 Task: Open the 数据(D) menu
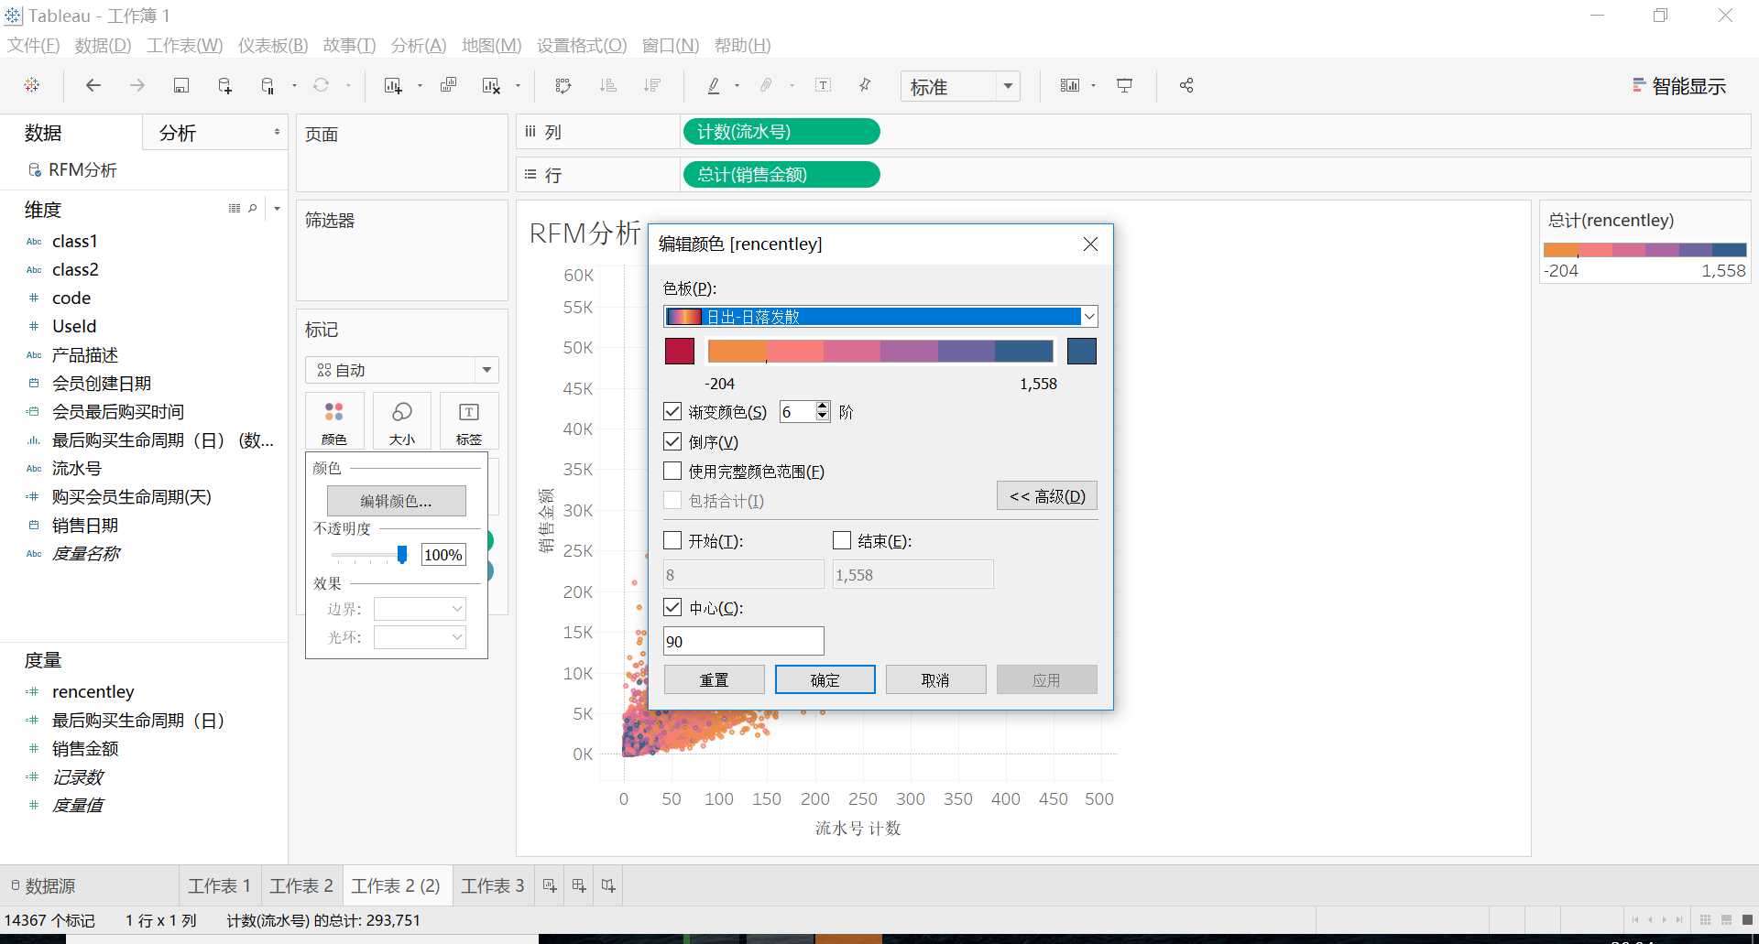[x=103, y=45]
